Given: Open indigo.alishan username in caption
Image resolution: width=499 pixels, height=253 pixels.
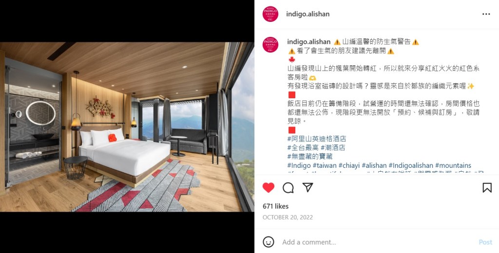Looking at the screenshot, I should [x=308, y=42].
